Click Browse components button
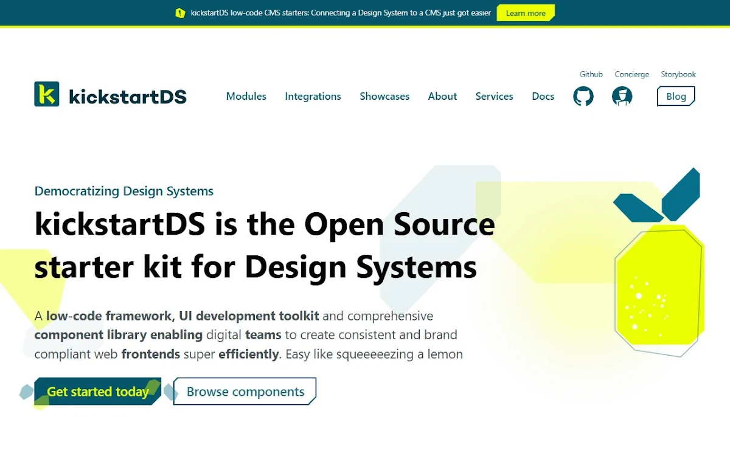This screenshot has width=730, height=456. coord(245,392)
